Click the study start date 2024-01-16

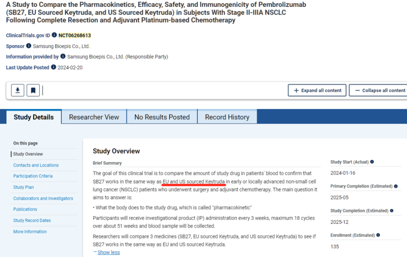click(343, 173)
